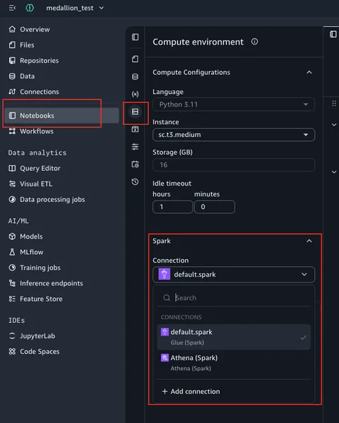Click the connection Search field
The width and height of the screenshot is (339, 423).
234,298
